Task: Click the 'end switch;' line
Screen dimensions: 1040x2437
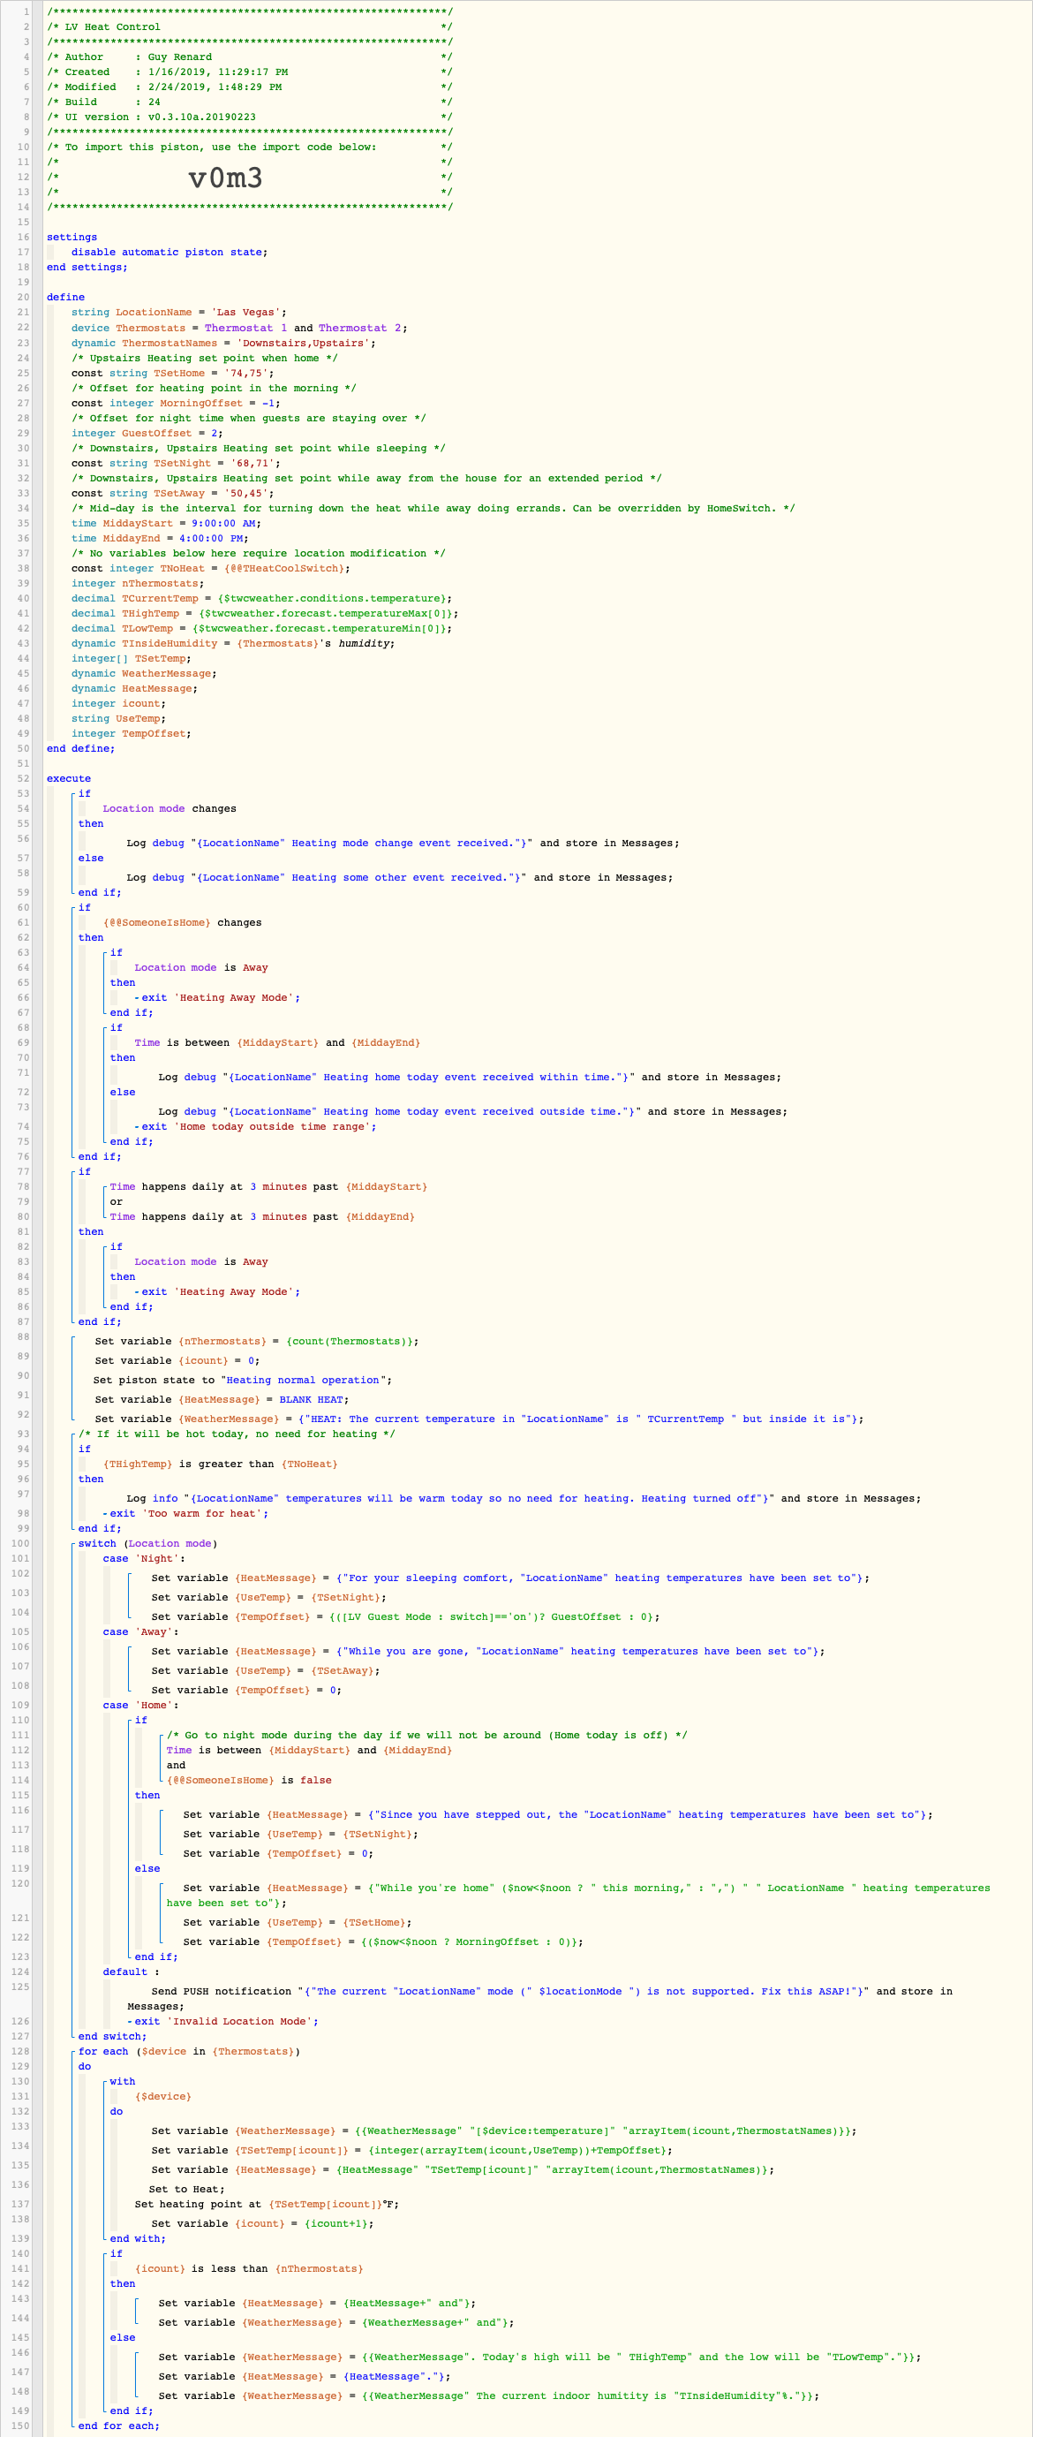Action: coord(112,2037)
